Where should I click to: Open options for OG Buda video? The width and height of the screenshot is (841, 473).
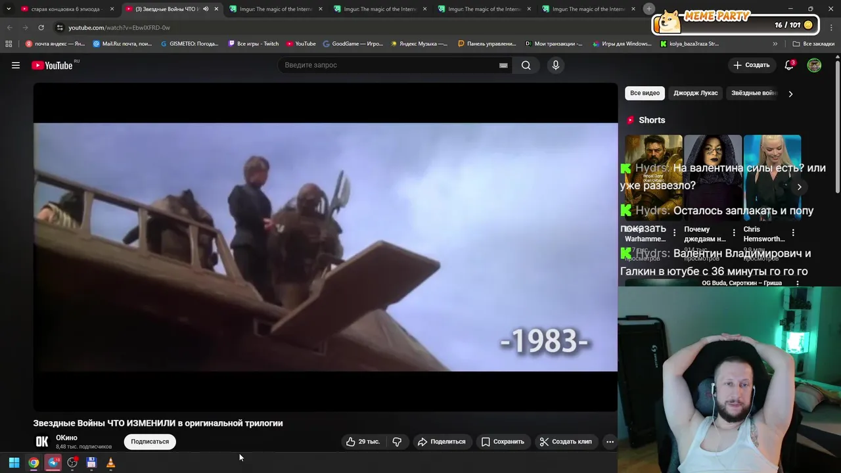click(x=798, y=283)
